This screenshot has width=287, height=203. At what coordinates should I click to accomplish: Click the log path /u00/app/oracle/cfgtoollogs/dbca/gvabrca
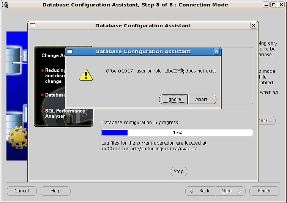(149, 149)
